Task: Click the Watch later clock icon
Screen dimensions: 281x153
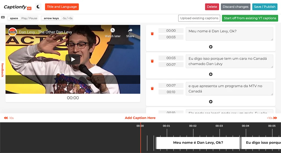Action: point(113,30)
